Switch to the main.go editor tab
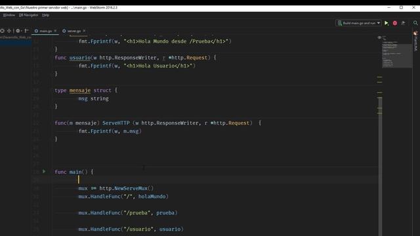This screenshot has width=420, height=236. click(45, 31)
